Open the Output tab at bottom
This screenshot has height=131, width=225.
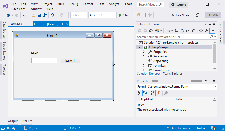pyautogui.click(x=13, y=121)
